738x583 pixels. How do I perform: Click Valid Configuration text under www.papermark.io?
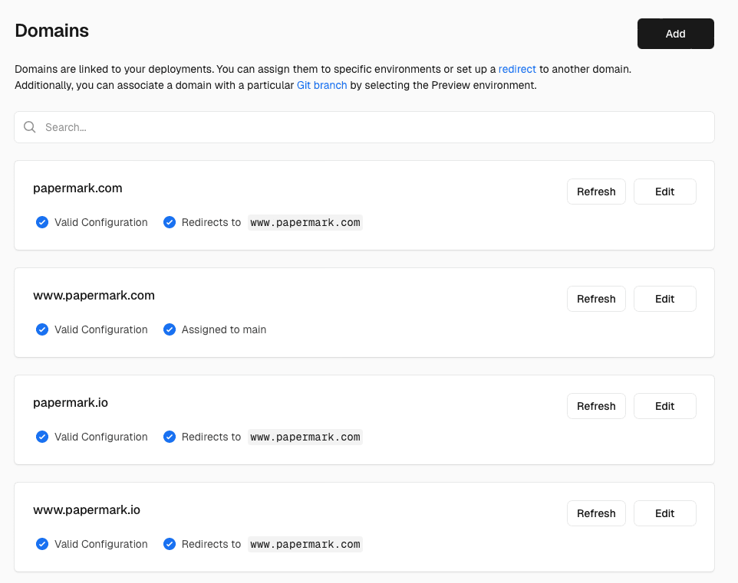(x=100, y=544)
